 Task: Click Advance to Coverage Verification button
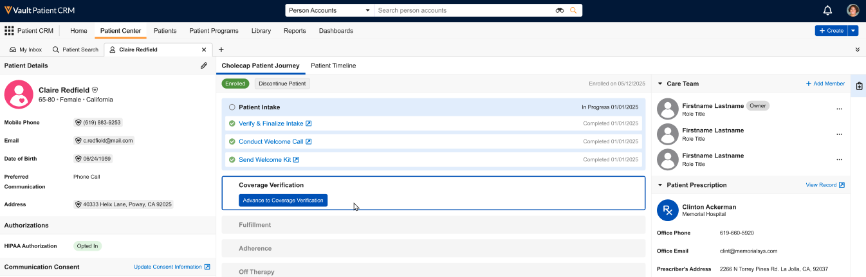click(283, 201)
